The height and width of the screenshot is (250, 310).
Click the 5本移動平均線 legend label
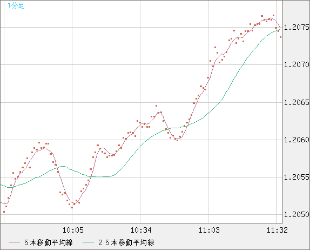point(49,242)
